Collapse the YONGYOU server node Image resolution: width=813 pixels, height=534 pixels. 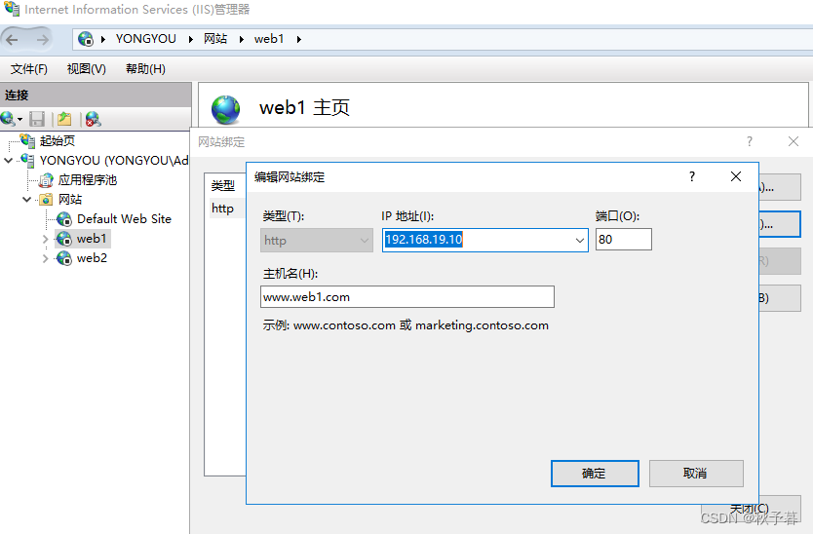(x=9, y=160)
